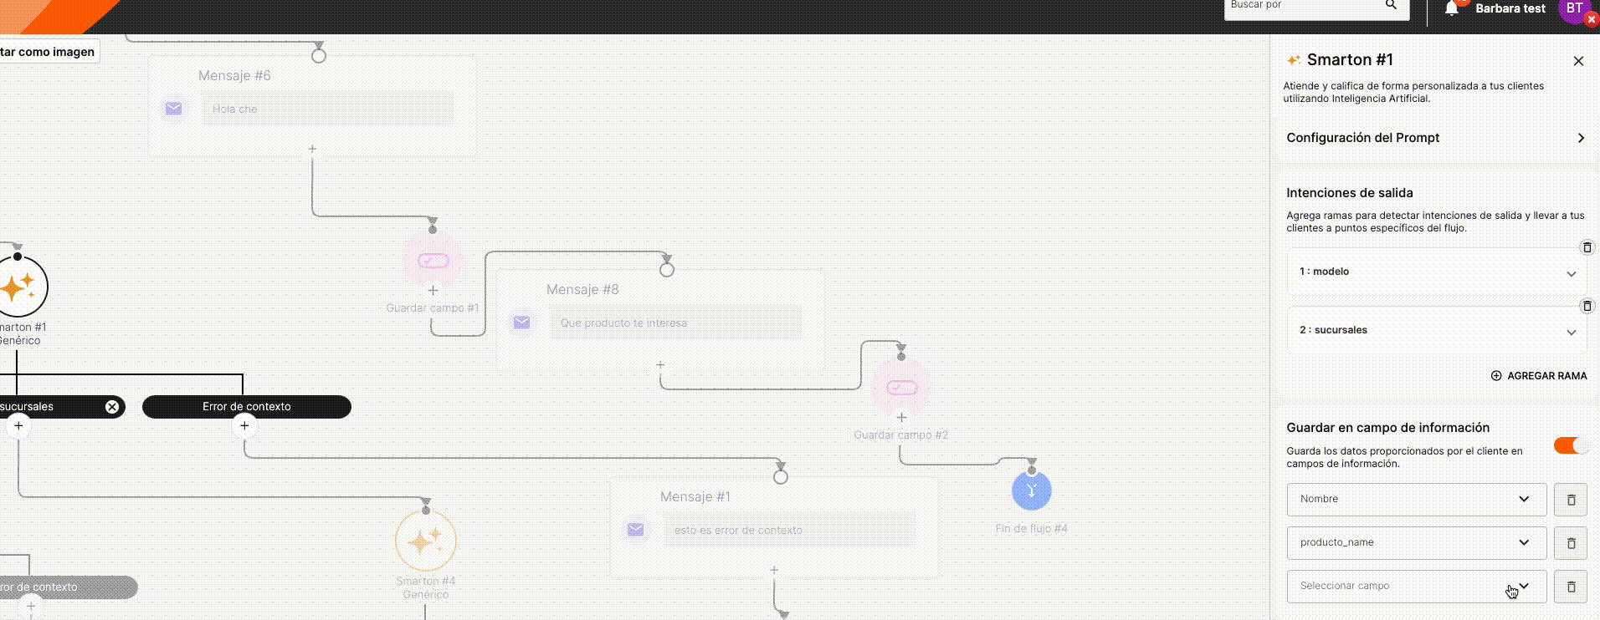1600x620 pixels.
Task: Select the Smarton #4 node icon
Action: pos(425,541)
